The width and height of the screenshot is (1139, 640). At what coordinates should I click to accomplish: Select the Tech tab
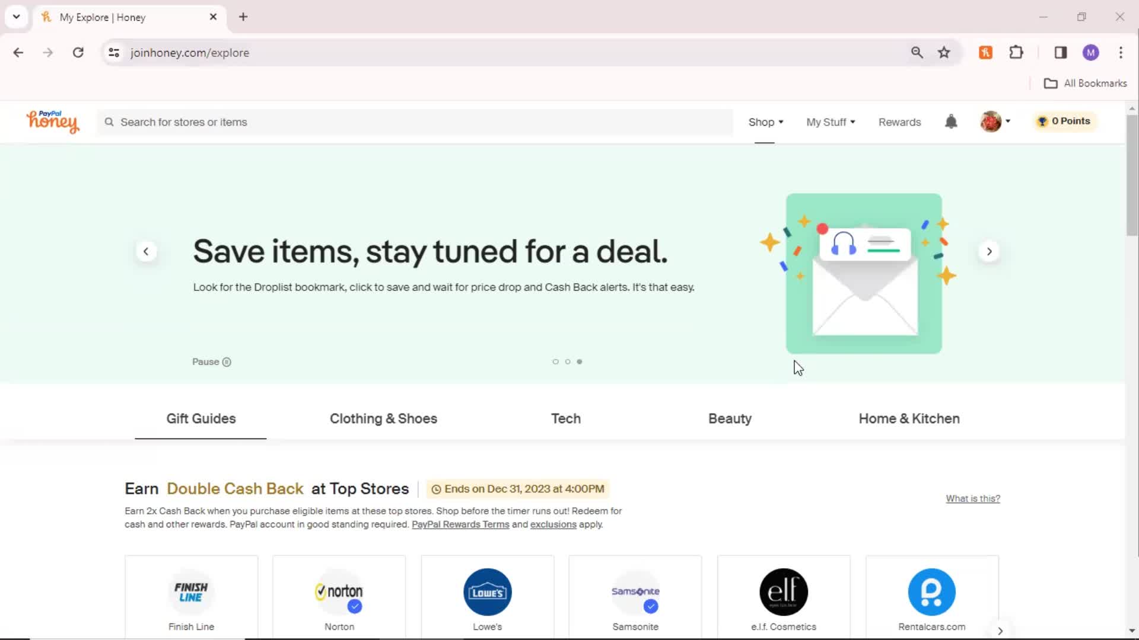pyautogui.click(x=565, y=418)
